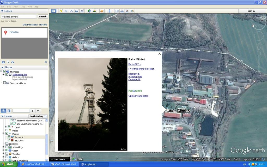Click the Prievidza red pin result
This screenshot has width=267, height=167.
pyautogui.click(x=5, y=32)
